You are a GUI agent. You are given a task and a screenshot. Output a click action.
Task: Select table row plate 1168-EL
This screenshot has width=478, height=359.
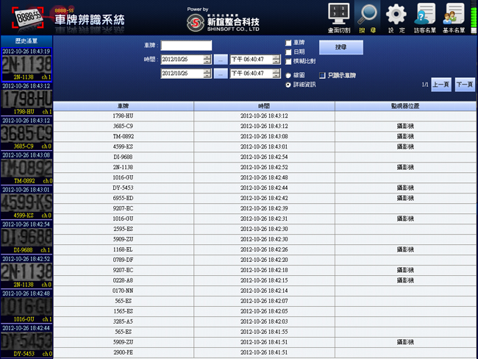[265, 249]
